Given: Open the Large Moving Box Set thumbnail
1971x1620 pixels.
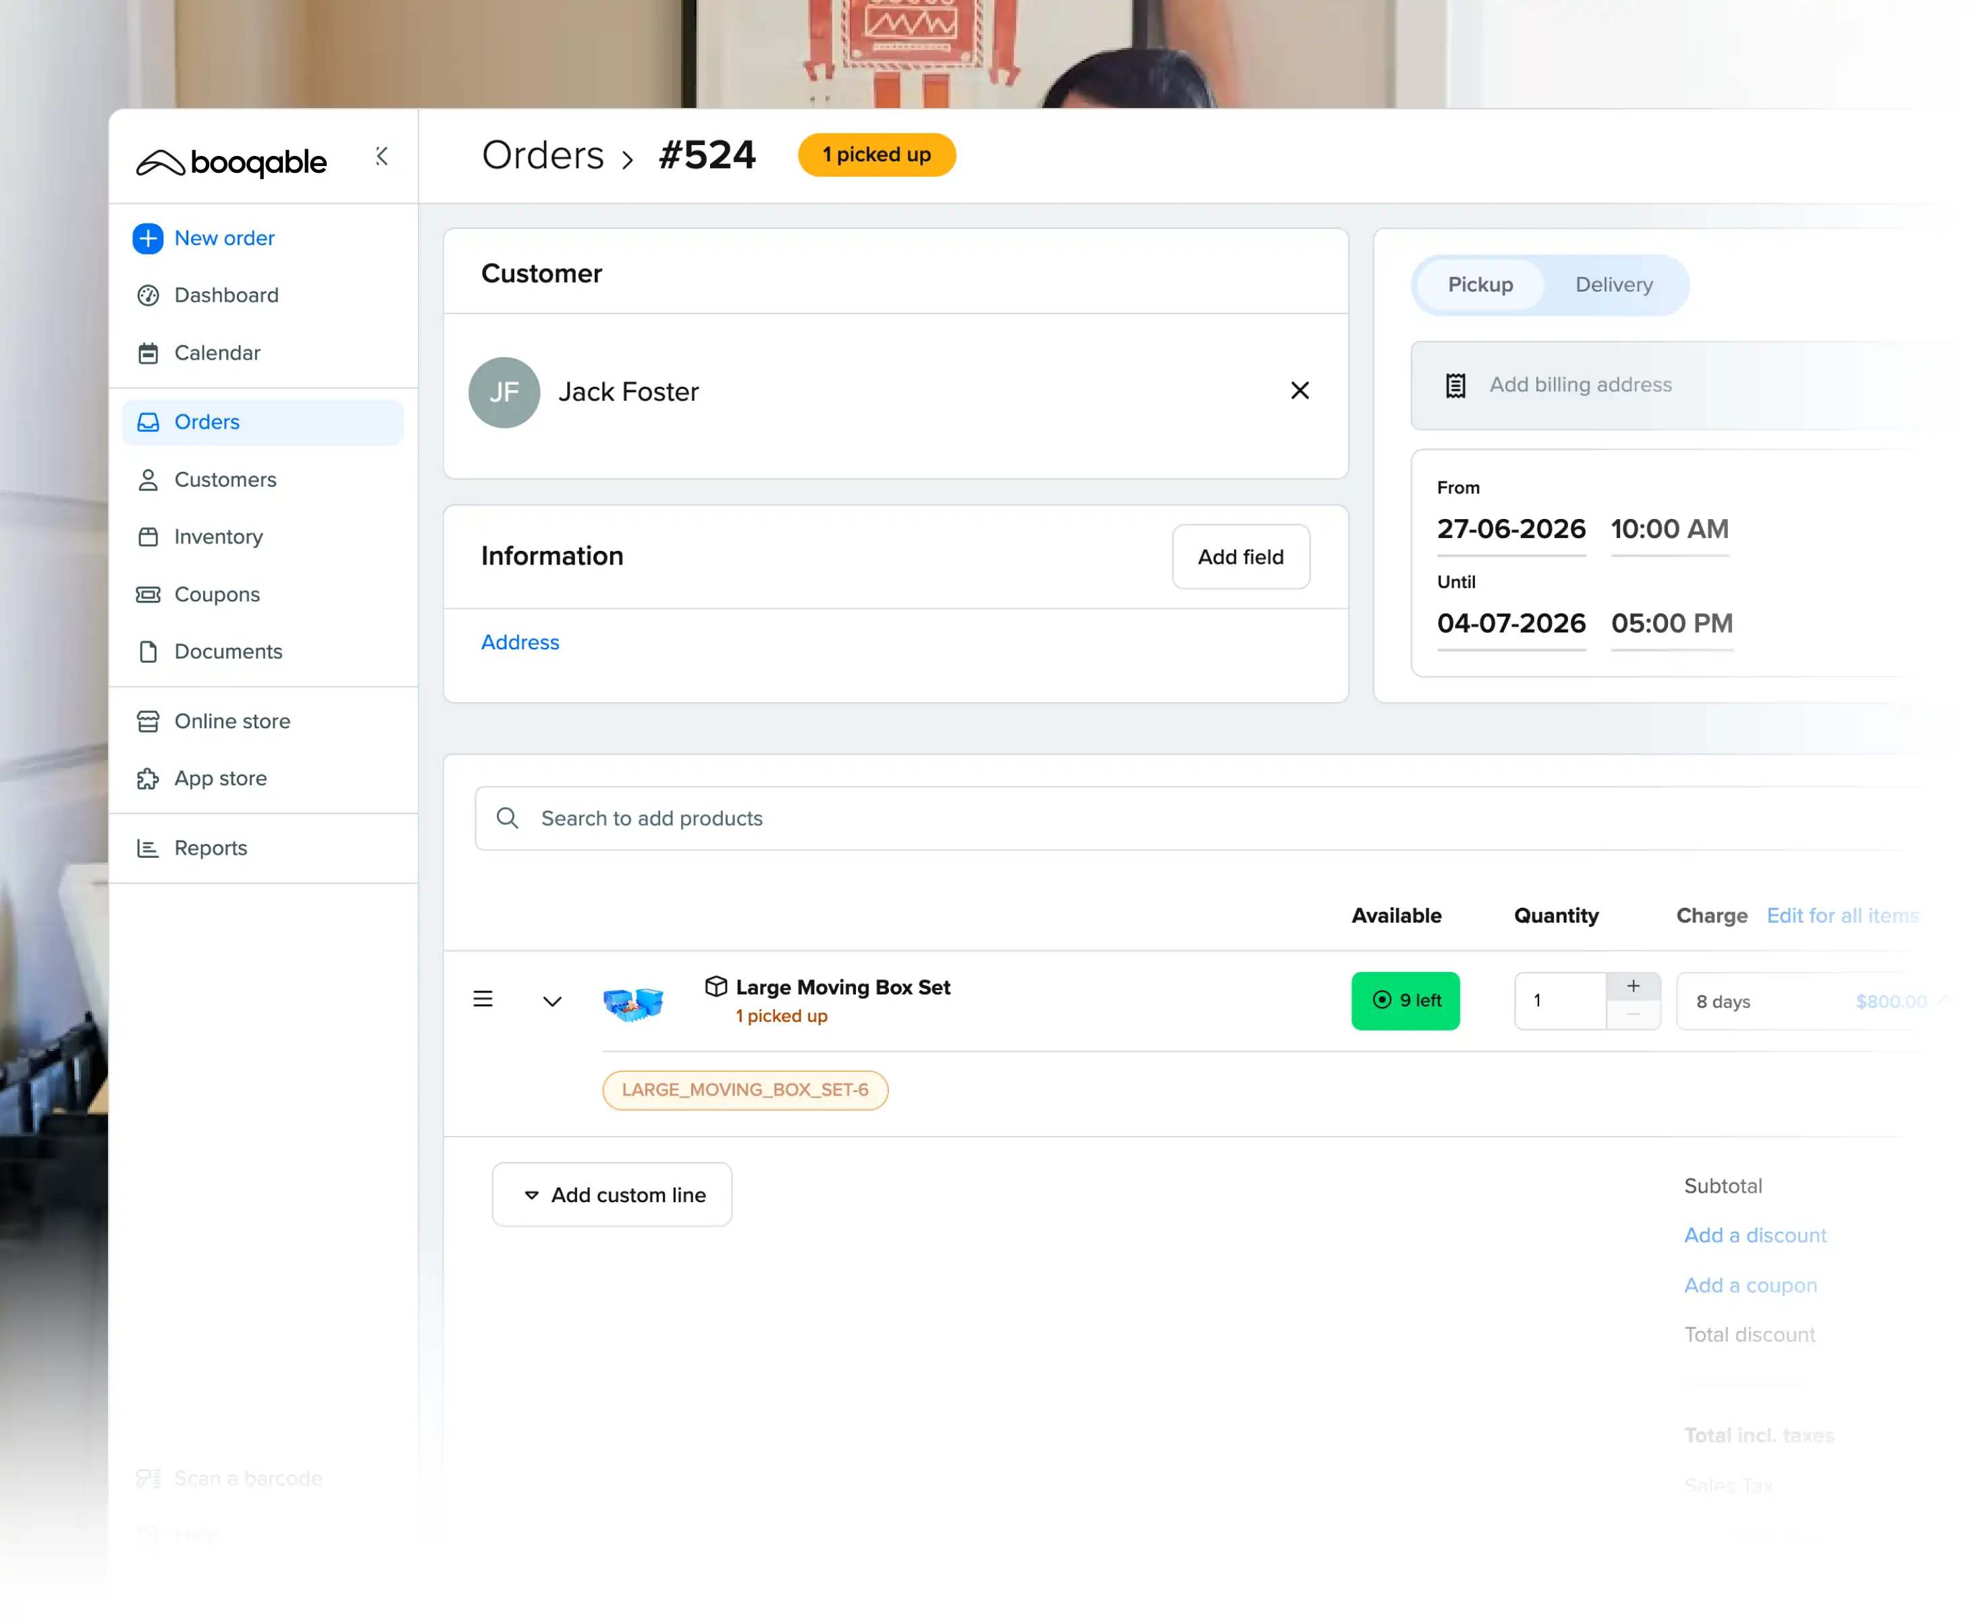Looking at the screenshot, I should [x=632, y=1004].
